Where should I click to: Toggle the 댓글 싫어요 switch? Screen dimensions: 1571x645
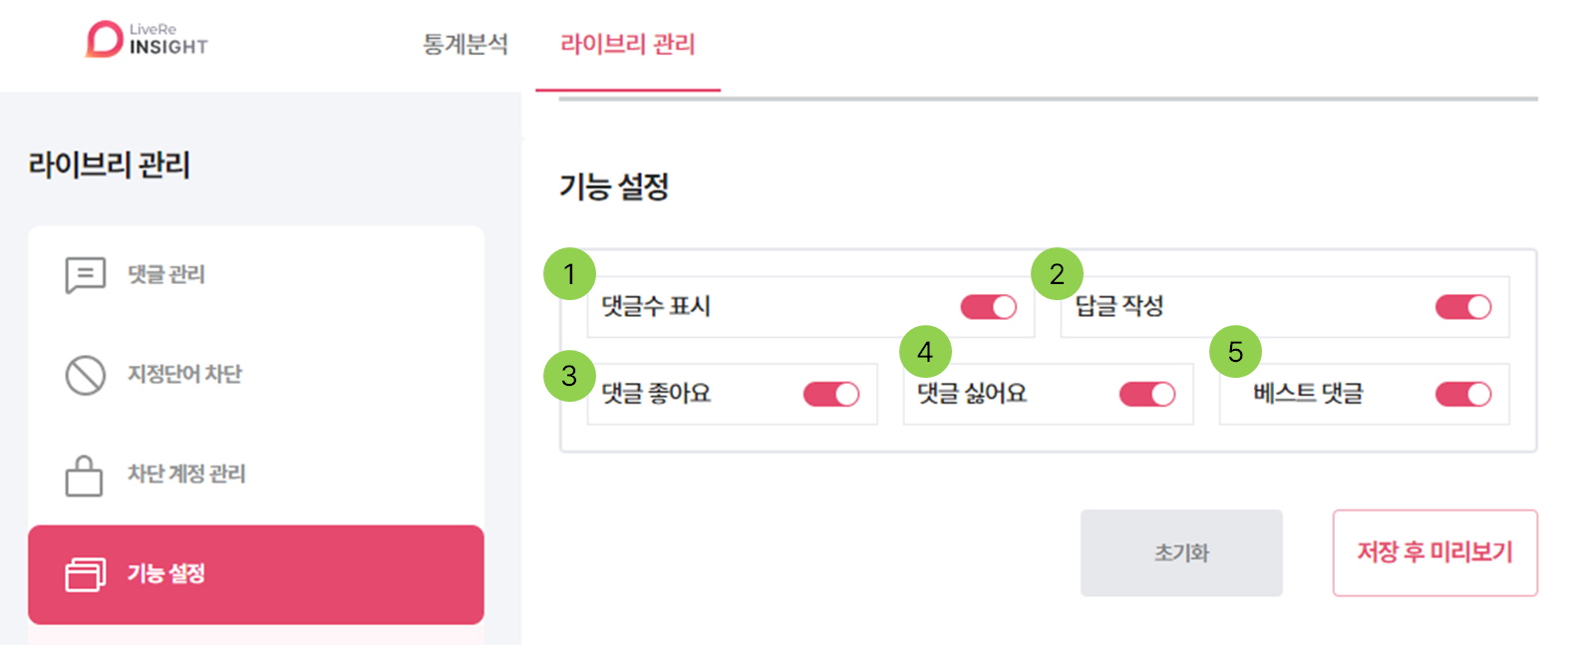click(1147, 395)
